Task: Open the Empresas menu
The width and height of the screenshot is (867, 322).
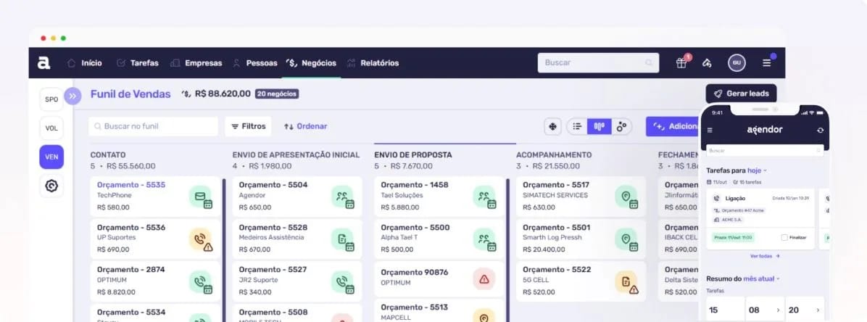Action: click(196, 63)
